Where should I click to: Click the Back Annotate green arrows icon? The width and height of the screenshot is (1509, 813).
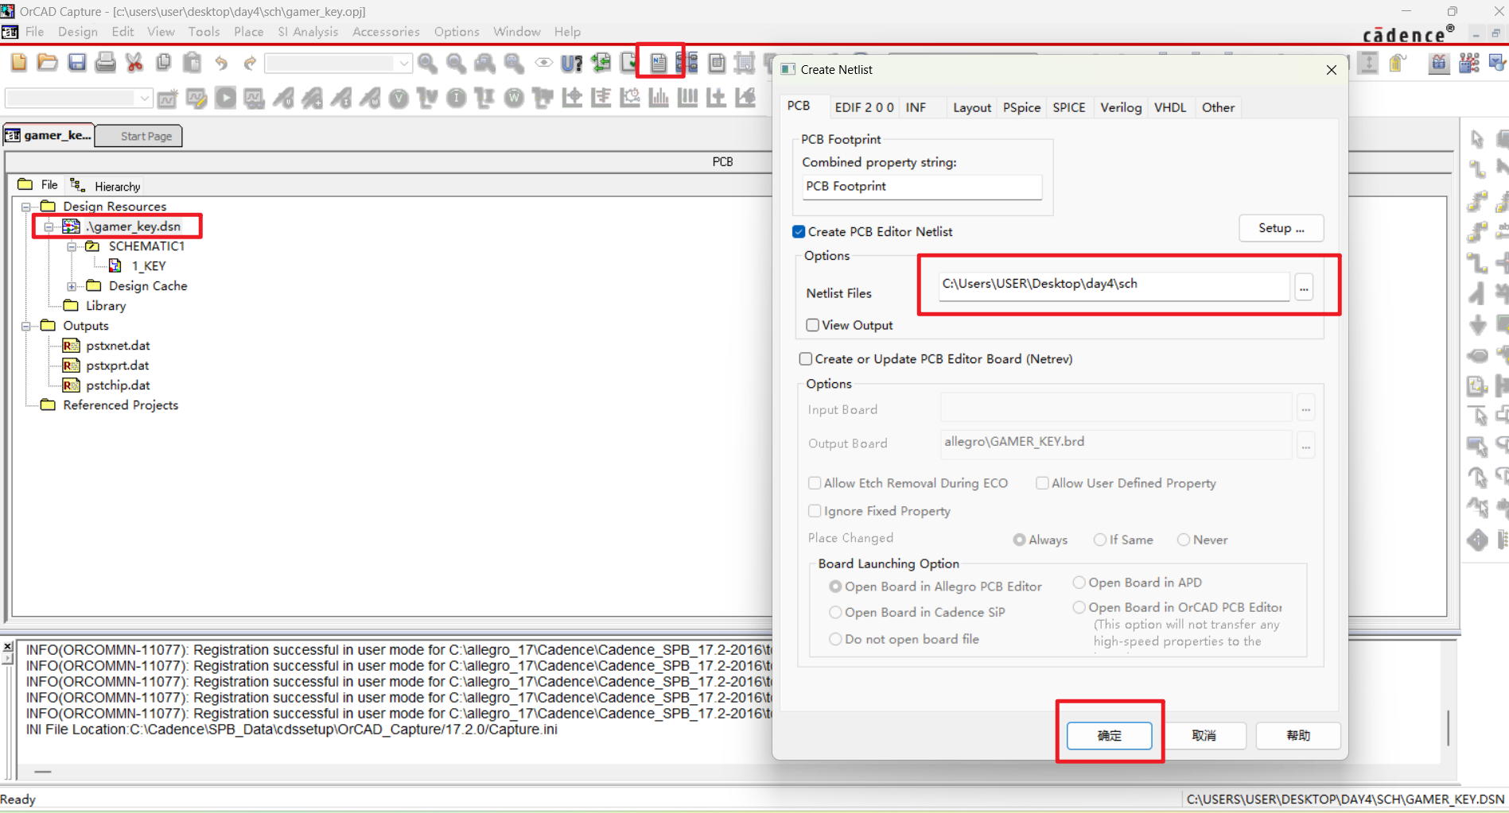601,63
